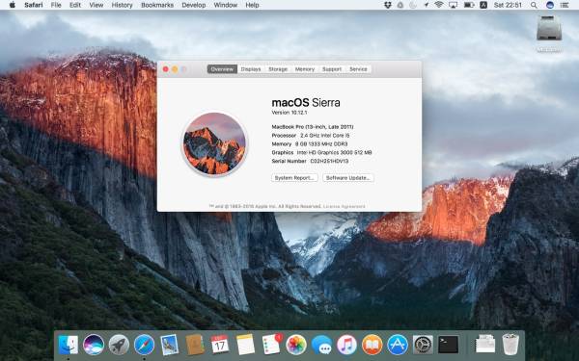Open Safari compass icon in dock
Image resolution: width=579 pixels, height=361 pixels.
tap(144, 346)
